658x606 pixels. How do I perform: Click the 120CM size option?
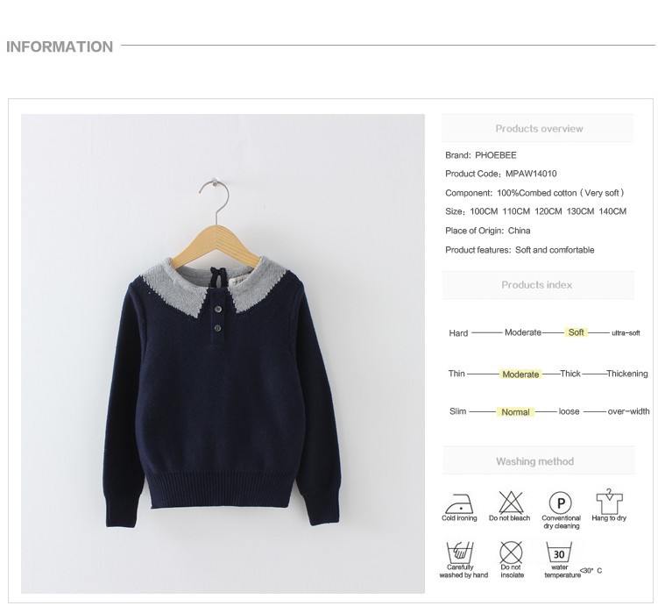point(548,211)
